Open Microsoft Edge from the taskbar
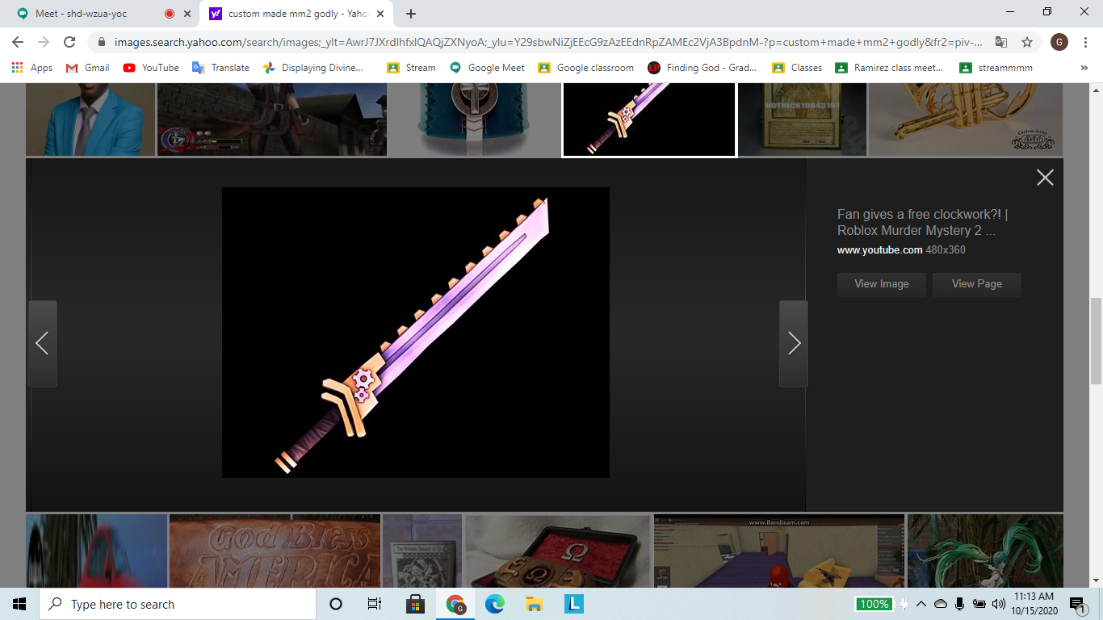 [494, 604]
